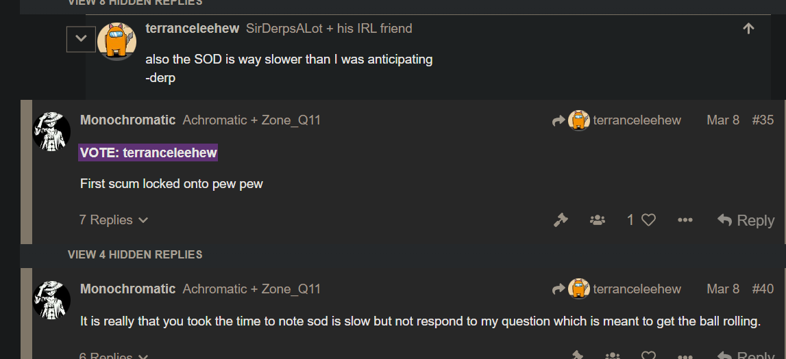
Task: Open Monochromatic's avatar on post #35
Action: click(51, 131)
